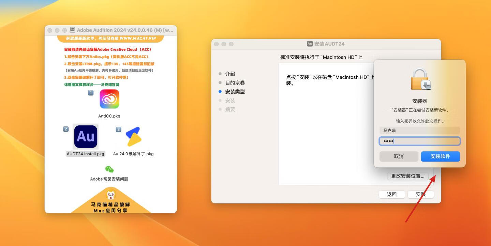The width and height of the screenshot is (491, 246).
Task: Click the Au icon in the 安装 AUDT24 title bar
Action: click(310, 44)
